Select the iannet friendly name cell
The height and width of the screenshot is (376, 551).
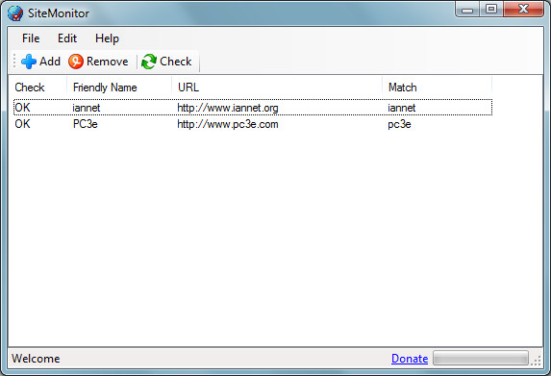click(87, 108)
